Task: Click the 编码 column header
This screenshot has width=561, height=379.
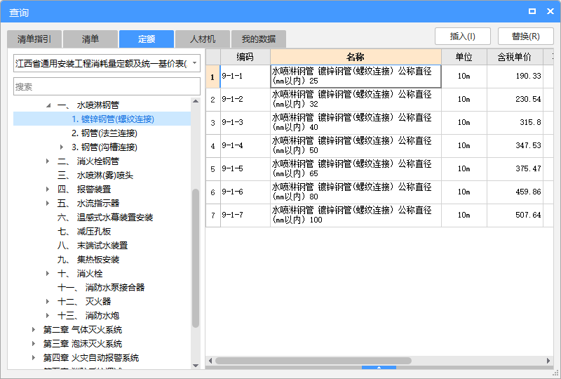Action: point(245,57)
